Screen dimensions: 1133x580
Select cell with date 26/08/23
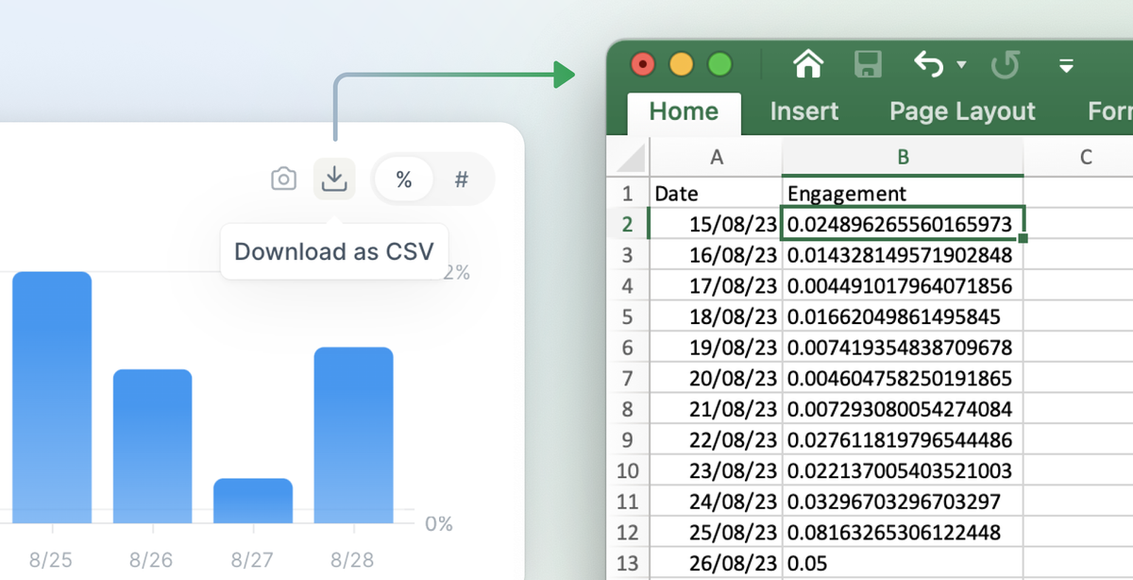click(716, 563)
